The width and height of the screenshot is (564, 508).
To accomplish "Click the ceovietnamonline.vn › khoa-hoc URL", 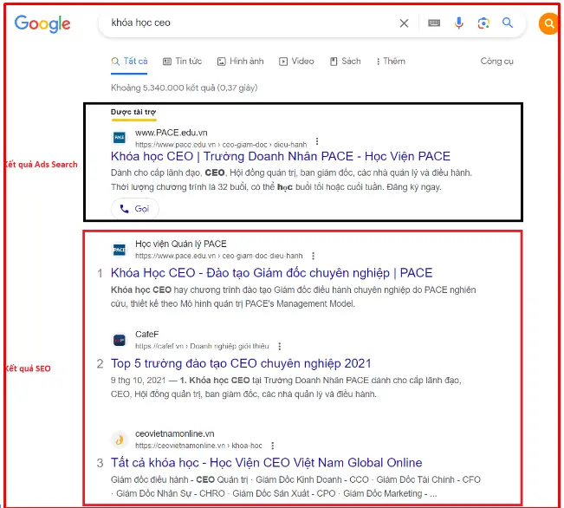I will [x=199, y=446].
